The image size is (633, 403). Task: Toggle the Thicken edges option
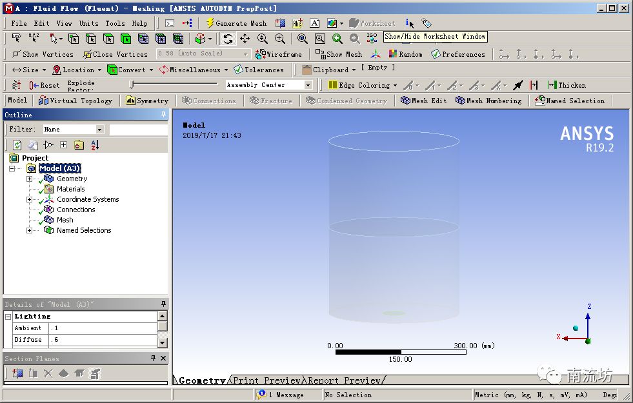point(567,85)
